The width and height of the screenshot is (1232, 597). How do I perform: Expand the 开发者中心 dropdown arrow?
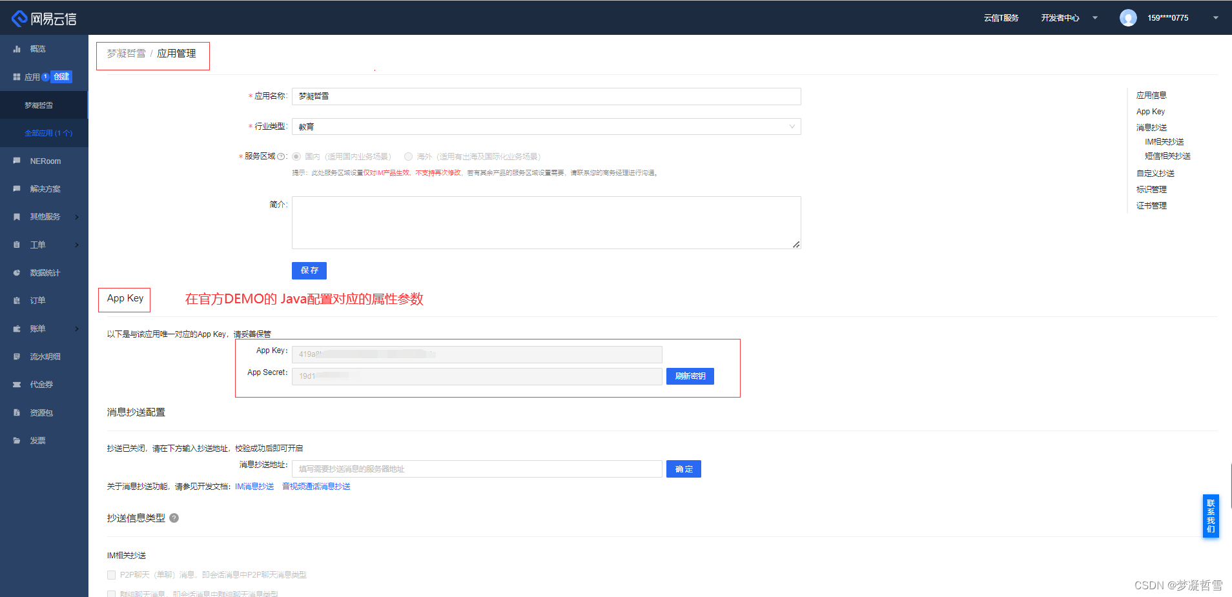pos(1095,18)
